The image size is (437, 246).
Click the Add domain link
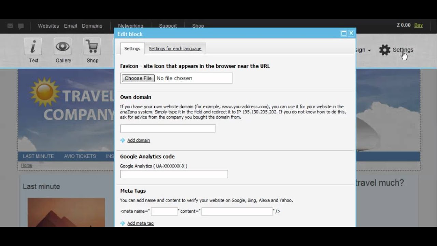click(x=139, y=140)
